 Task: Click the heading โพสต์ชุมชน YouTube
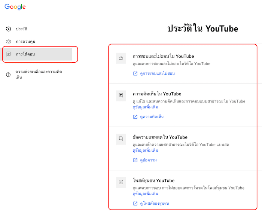point(153,181)
